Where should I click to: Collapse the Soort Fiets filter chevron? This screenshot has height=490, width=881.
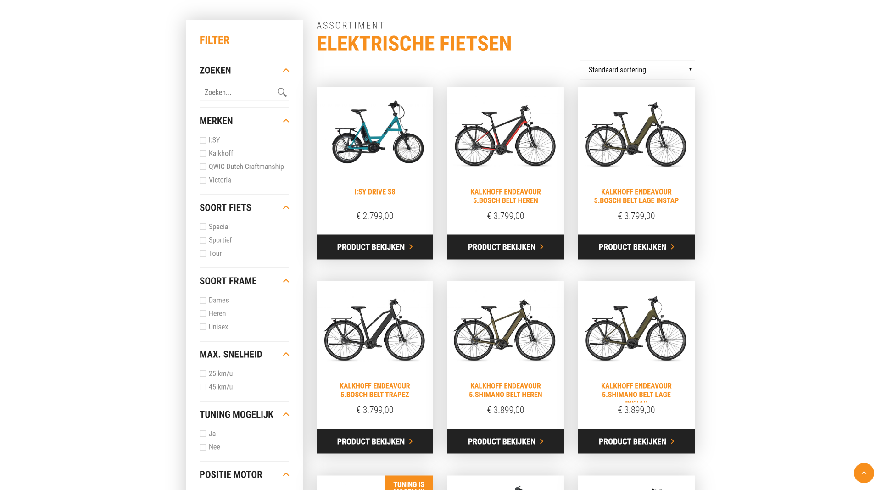click(x=286, y=207)
